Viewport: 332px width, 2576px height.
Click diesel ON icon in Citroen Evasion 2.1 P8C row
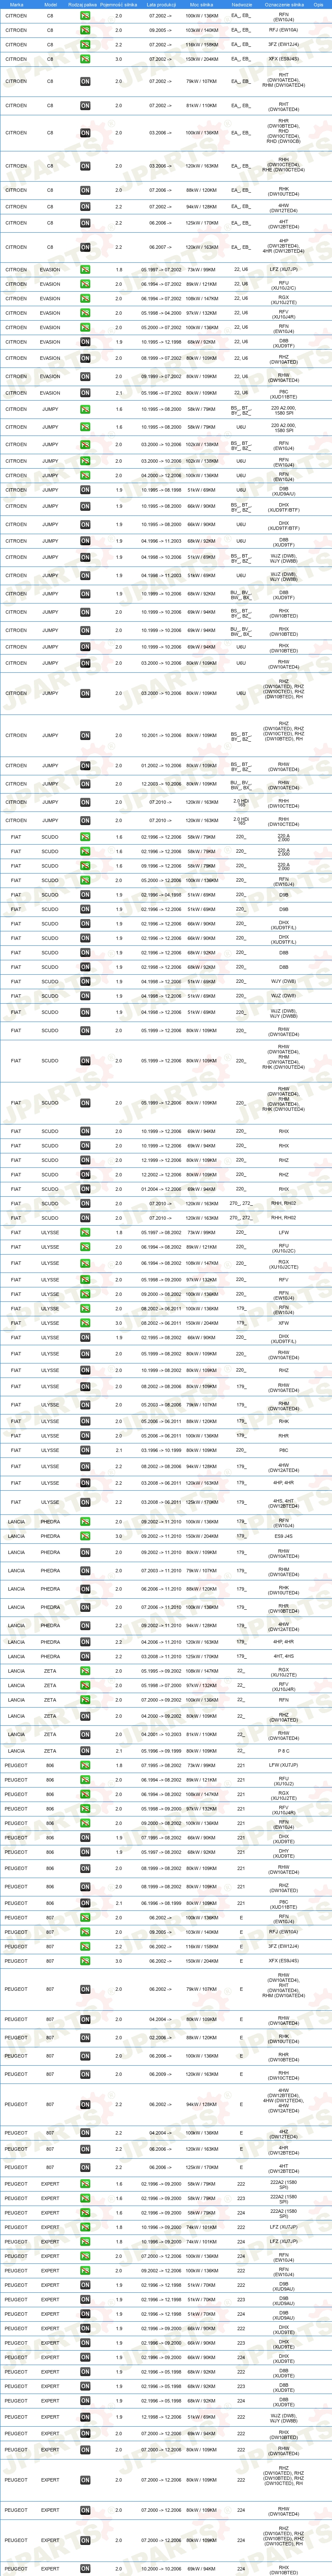point(85,393)
